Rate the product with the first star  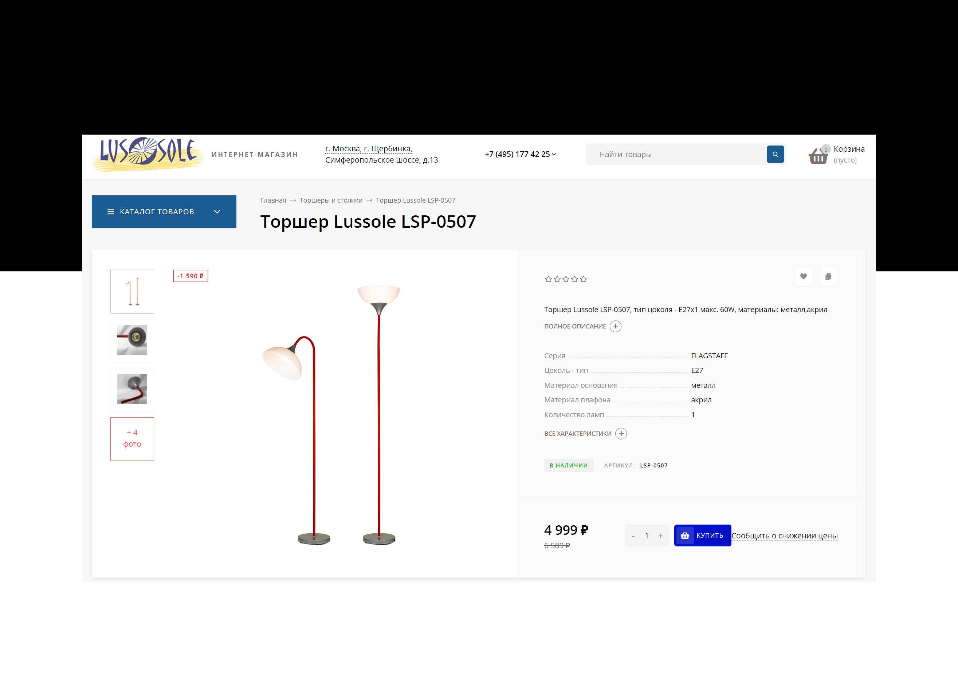pyautogui.click(x=548, y=279)
